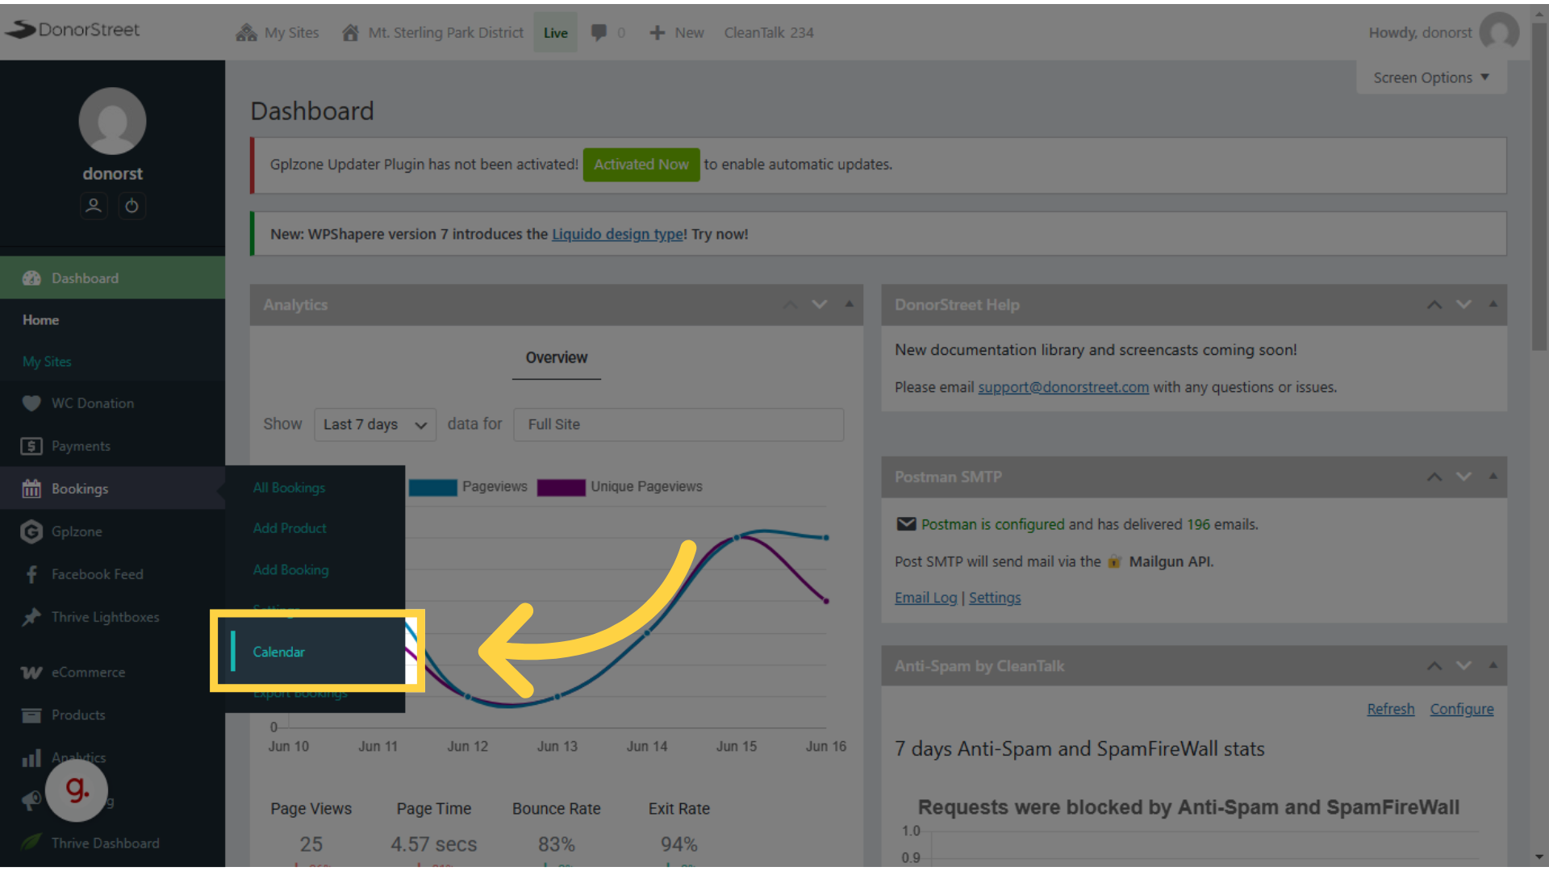Screen dimensions: 1549x871
Task: Select the Overview tab in Analytics
Action: tap(556, 358)
